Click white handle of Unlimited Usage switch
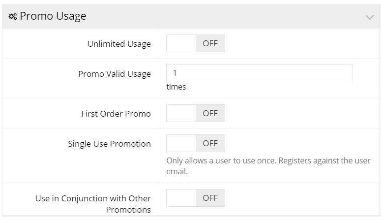Viewport: 383px width, 222px height. 181,43
